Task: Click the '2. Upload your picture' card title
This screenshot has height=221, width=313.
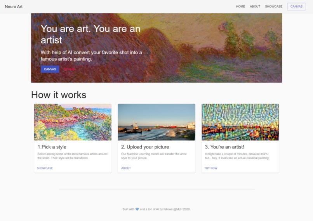Action: 145,147
